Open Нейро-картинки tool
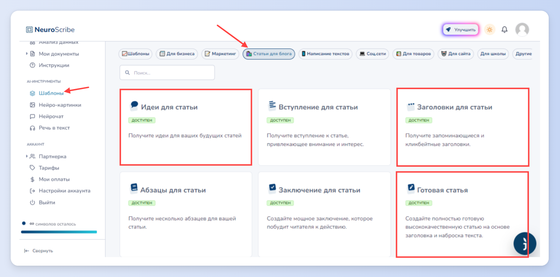The image size is (560, 277). [60, 105]
